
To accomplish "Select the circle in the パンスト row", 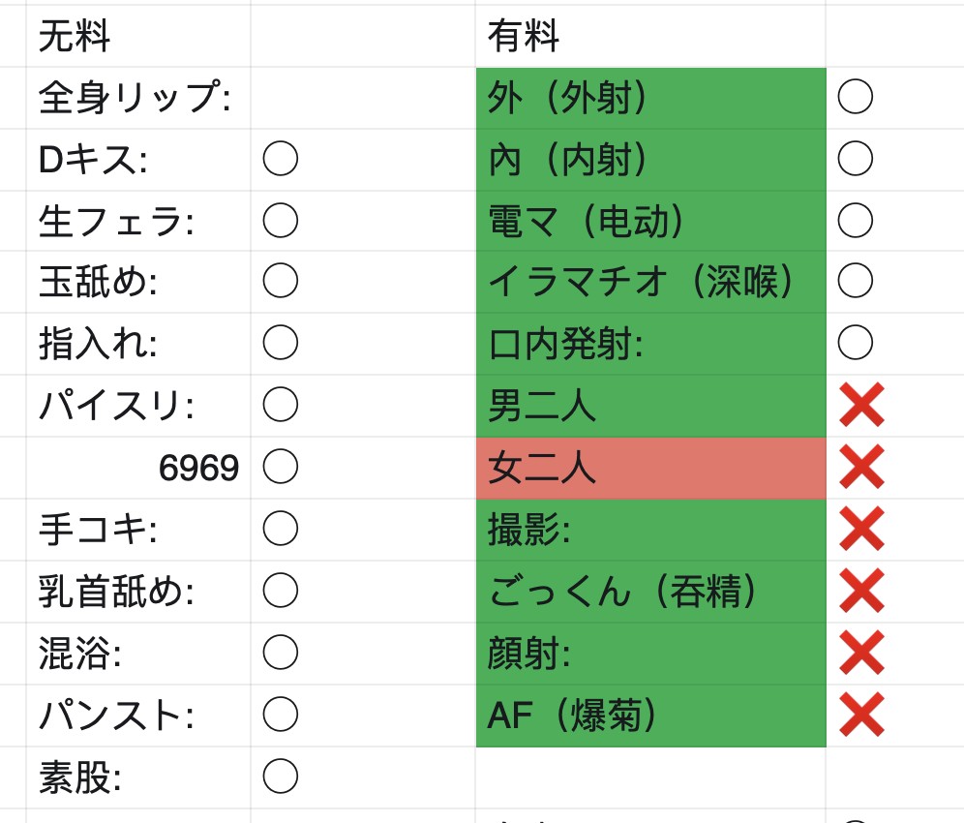I will [x=281, y=715].
